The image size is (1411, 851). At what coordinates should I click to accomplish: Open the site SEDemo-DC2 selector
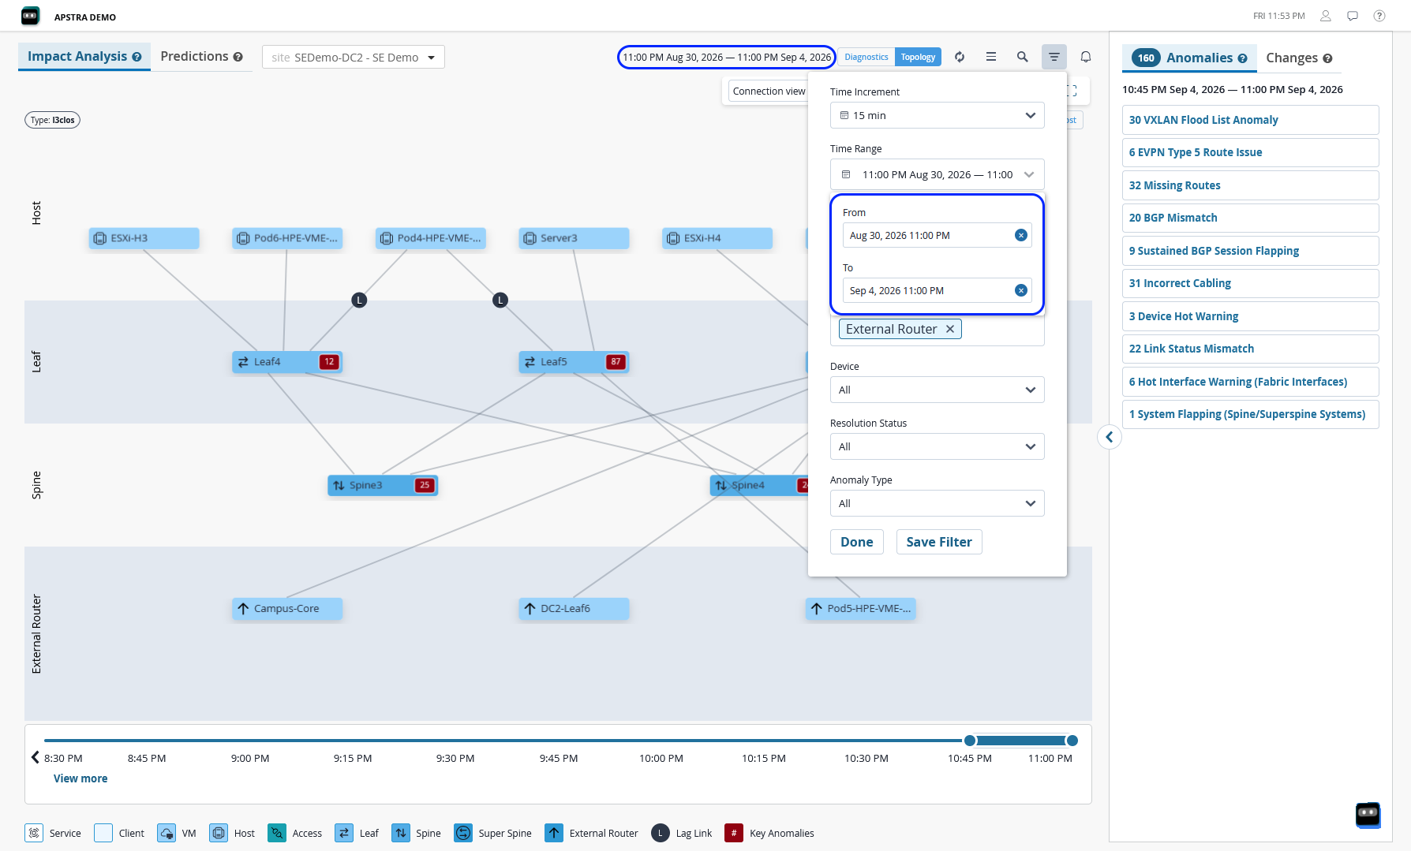tap(354, 57)
